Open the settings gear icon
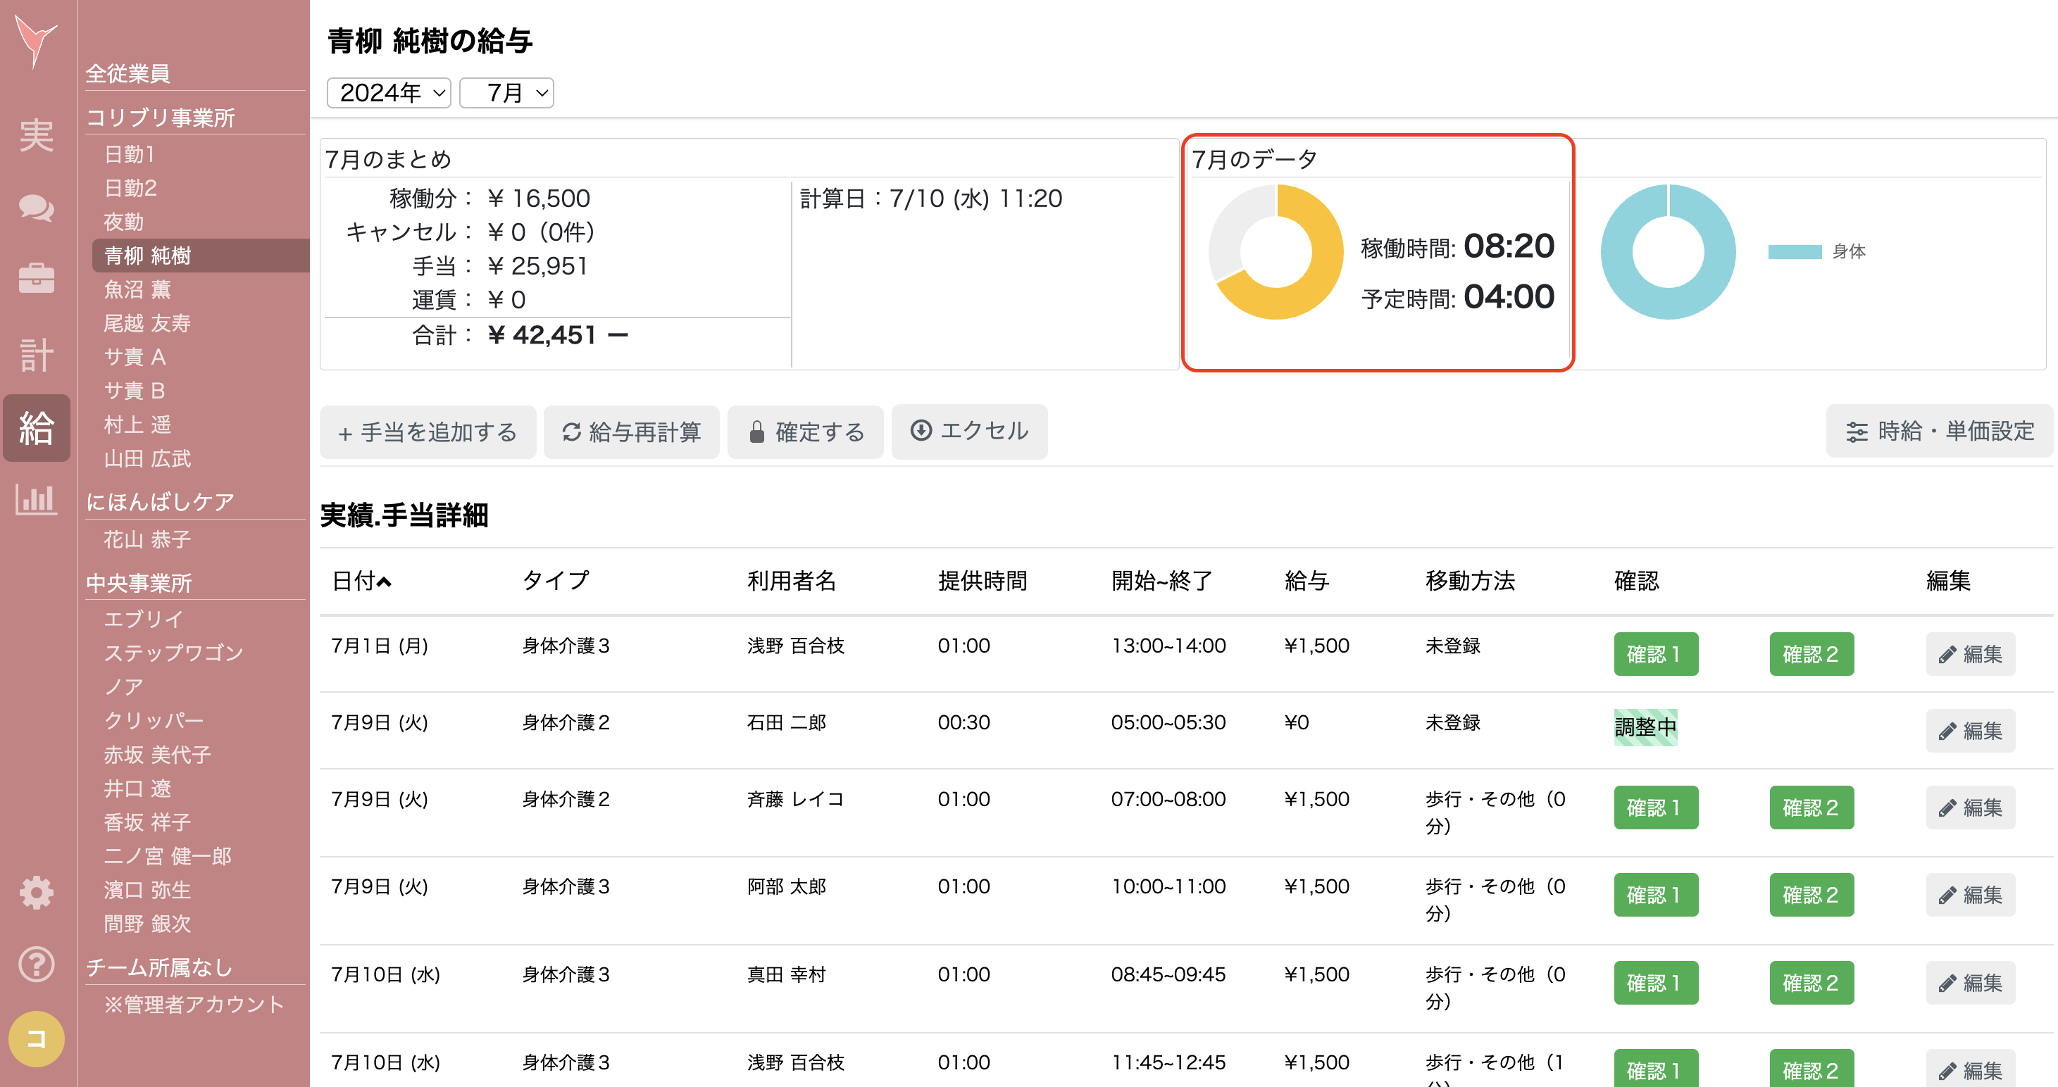This screenshot has height=1087, width=2058. click(x=36, y=892)
